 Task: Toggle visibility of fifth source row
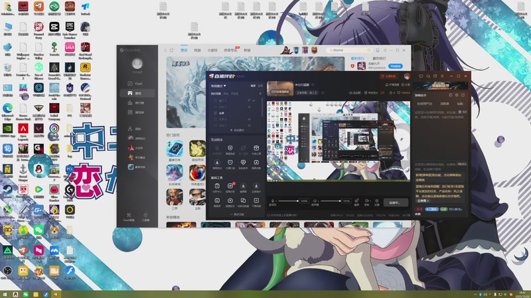pyautogui.click(x=249, y=125)
